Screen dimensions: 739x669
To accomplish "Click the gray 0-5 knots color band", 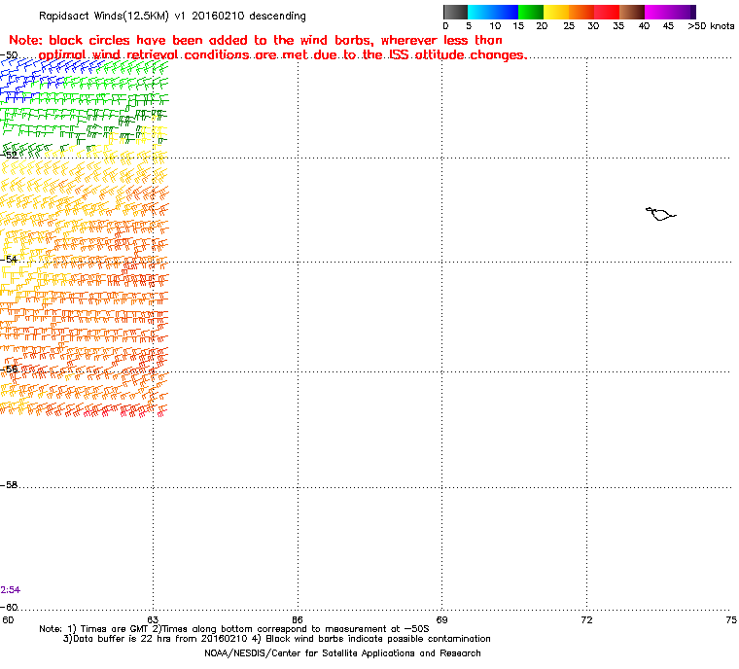I will (x=455, y=12).
